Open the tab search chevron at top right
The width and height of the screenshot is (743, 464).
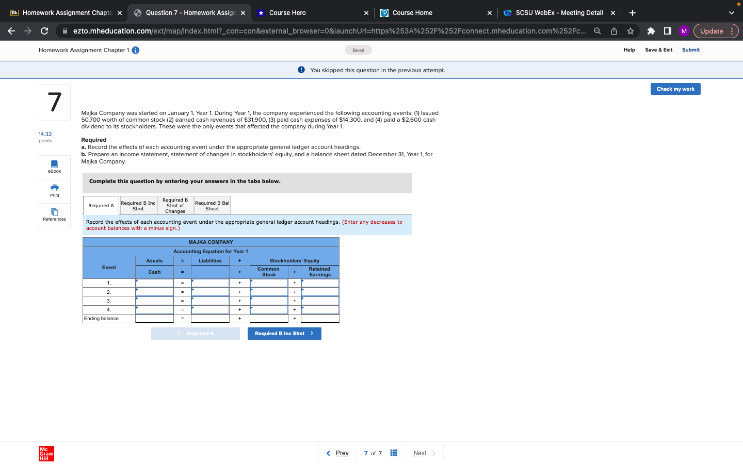731,12
